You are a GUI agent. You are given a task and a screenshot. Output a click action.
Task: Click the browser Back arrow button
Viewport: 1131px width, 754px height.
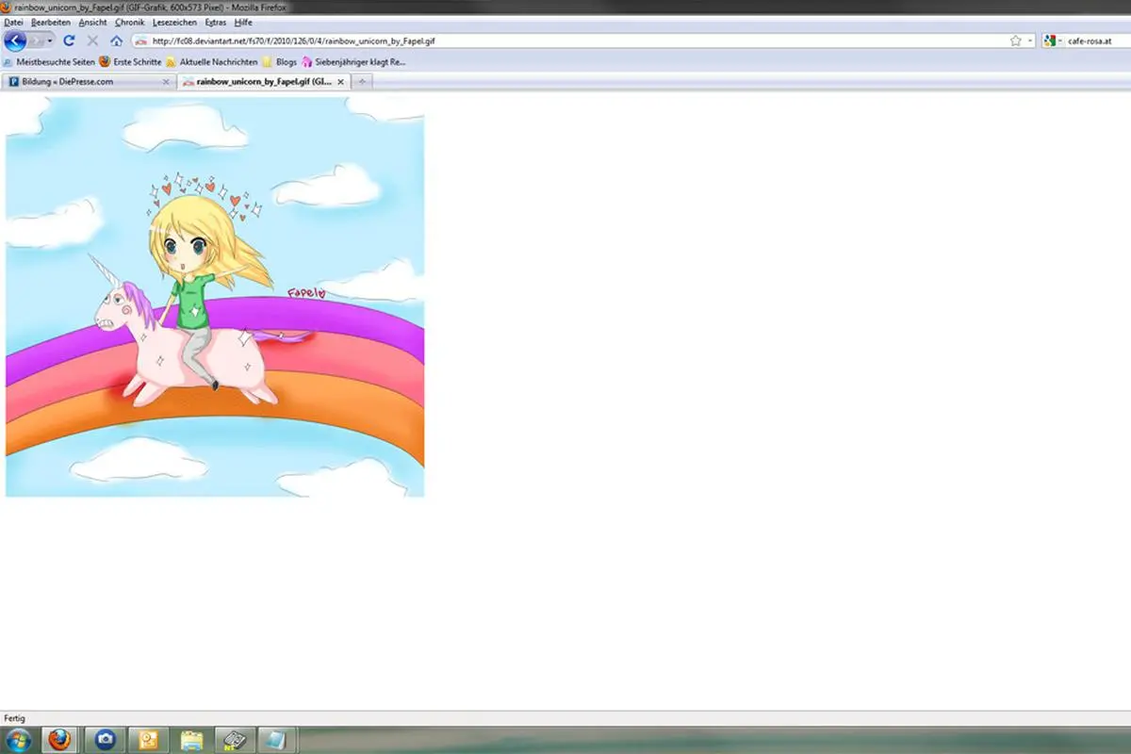15,41
